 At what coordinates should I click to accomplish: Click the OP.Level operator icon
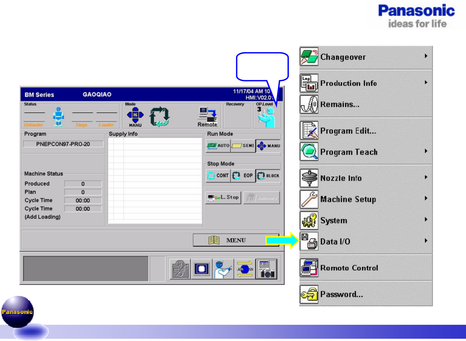point(267,117)
